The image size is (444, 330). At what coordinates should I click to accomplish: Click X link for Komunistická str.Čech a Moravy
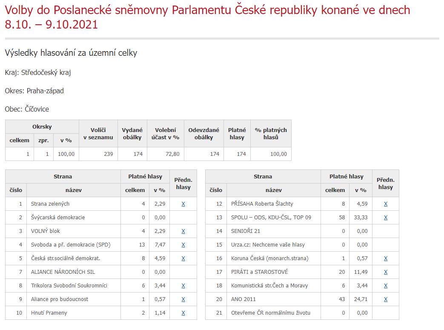point(385,286)
